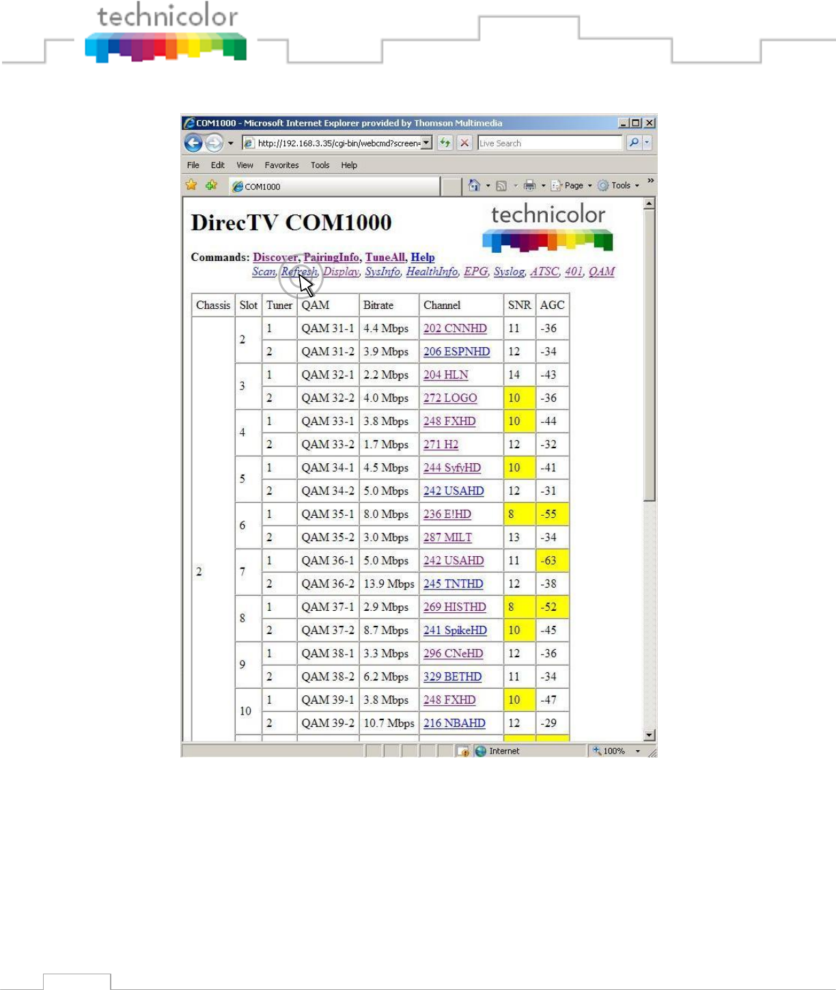Click the Refresh link under Commands

click(x=299, y=272)
